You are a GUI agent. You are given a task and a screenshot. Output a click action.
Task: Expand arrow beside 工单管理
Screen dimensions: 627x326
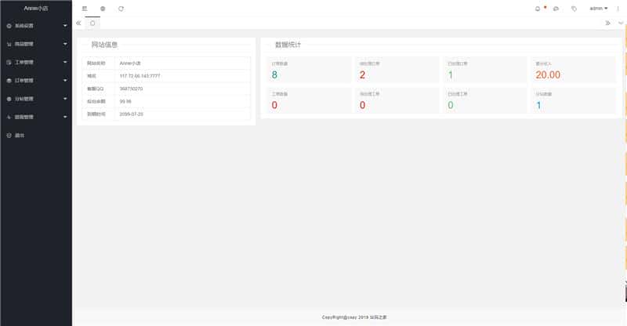[65, 63]
